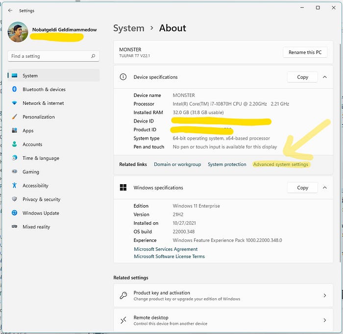Image resolution: width=343 pixels, height=334 pixels.
Task: Open Time & language settings
Action: [x=41, y=158]
